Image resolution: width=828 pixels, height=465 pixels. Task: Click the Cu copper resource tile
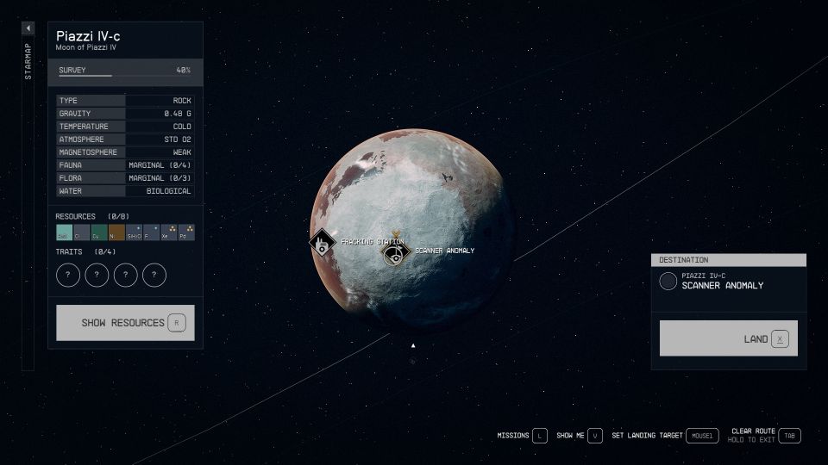tap(99, 232)
